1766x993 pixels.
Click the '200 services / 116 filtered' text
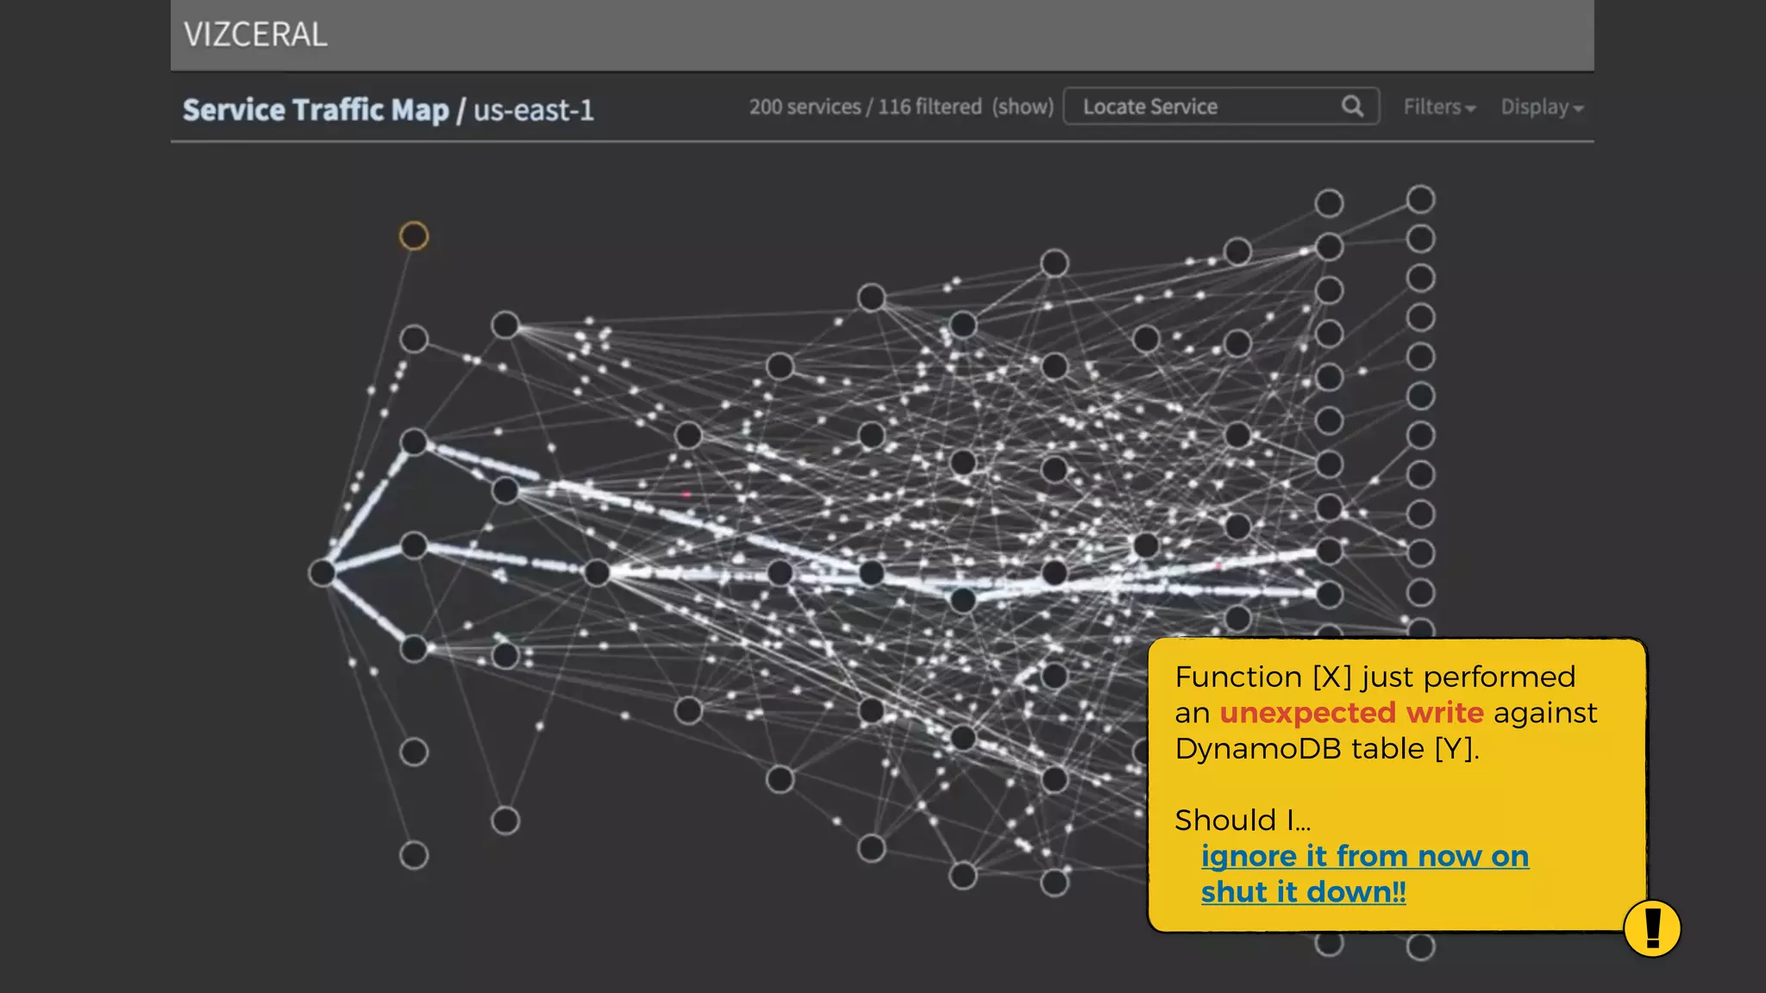click(865, 107)
